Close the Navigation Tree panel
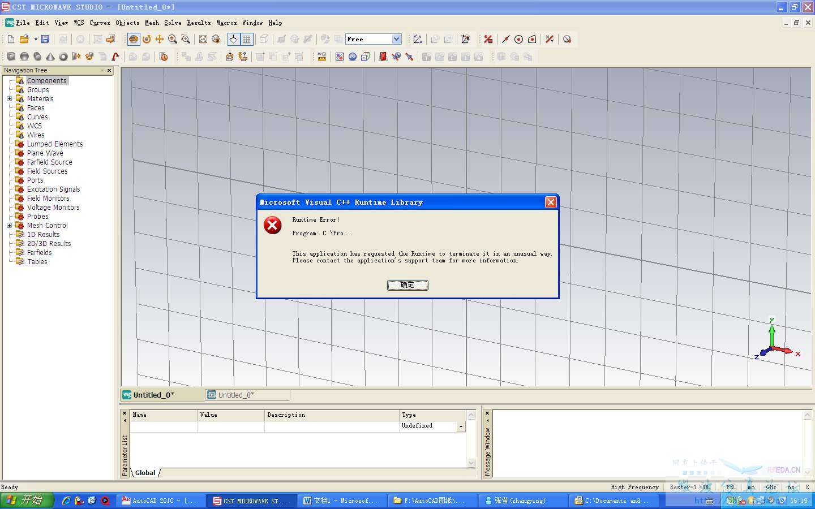This screenshot has width=815, height=509. 109,70
